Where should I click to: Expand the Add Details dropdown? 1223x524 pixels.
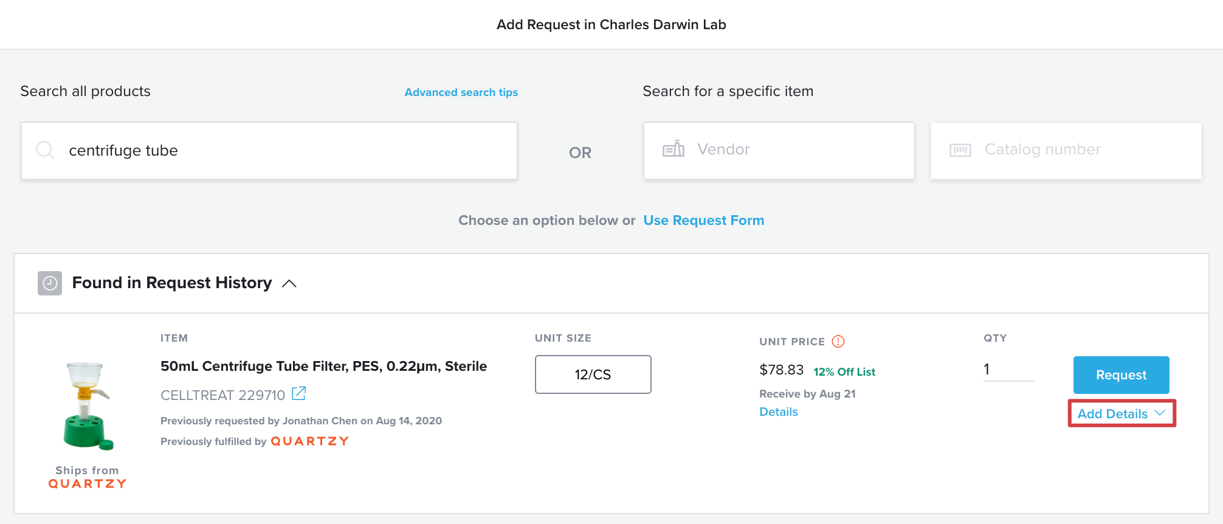pos(1121,413)
